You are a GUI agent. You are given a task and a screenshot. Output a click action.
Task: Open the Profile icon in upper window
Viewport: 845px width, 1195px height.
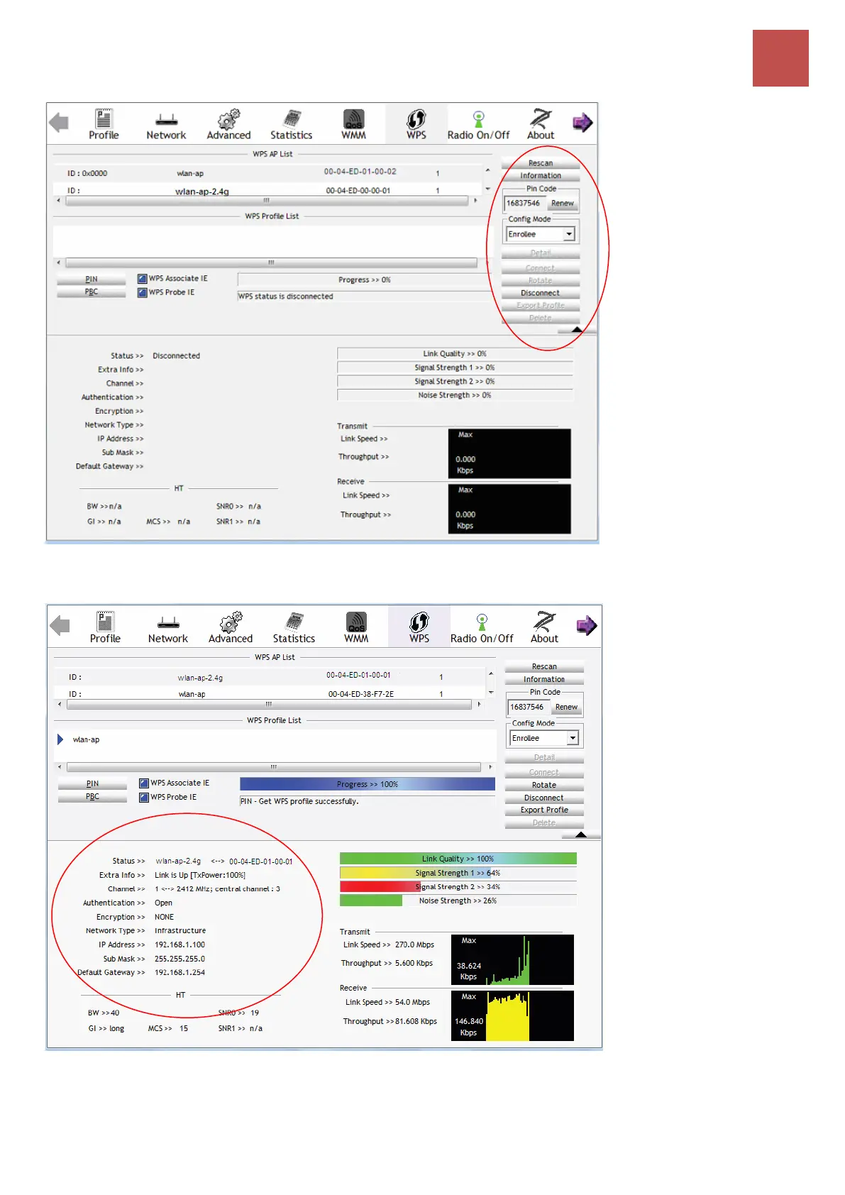104,124
